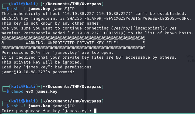Click the chmod command word

click(17, 92)
